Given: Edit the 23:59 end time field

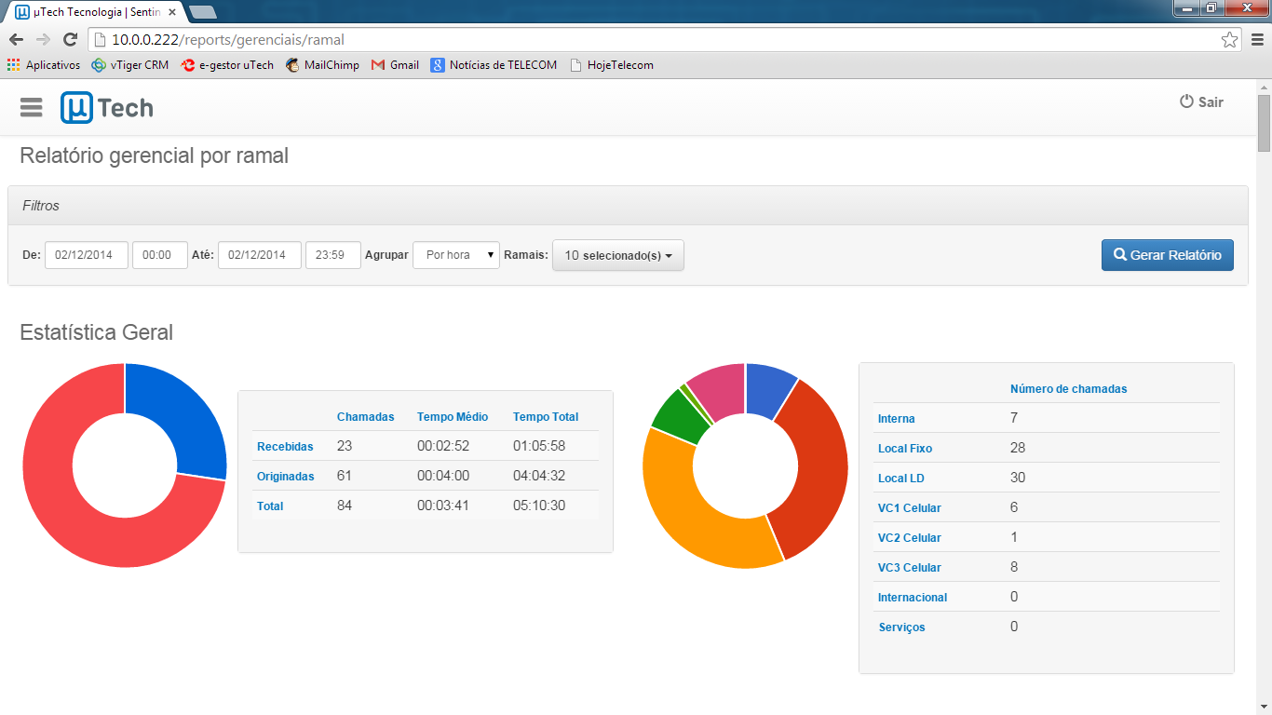Looking at the screenshot, I should click(333, 255).
